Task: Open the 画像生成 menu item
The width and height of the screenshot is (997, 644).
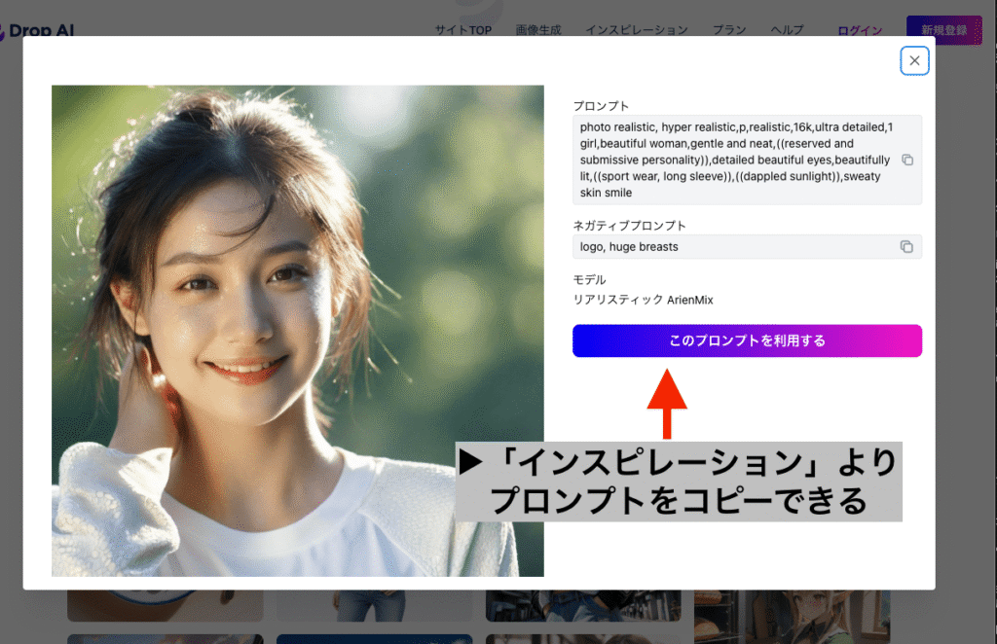Action: click(537, 30)
